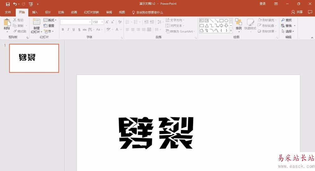The width and height of the screenshot is (315, 171).
Task: Toggle Align Right paragraph button
Action: click(138, 30)
